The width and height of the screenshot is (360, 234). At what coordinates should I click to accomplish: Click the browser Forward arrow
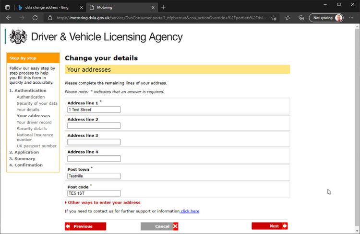click(x=22, y=18)
